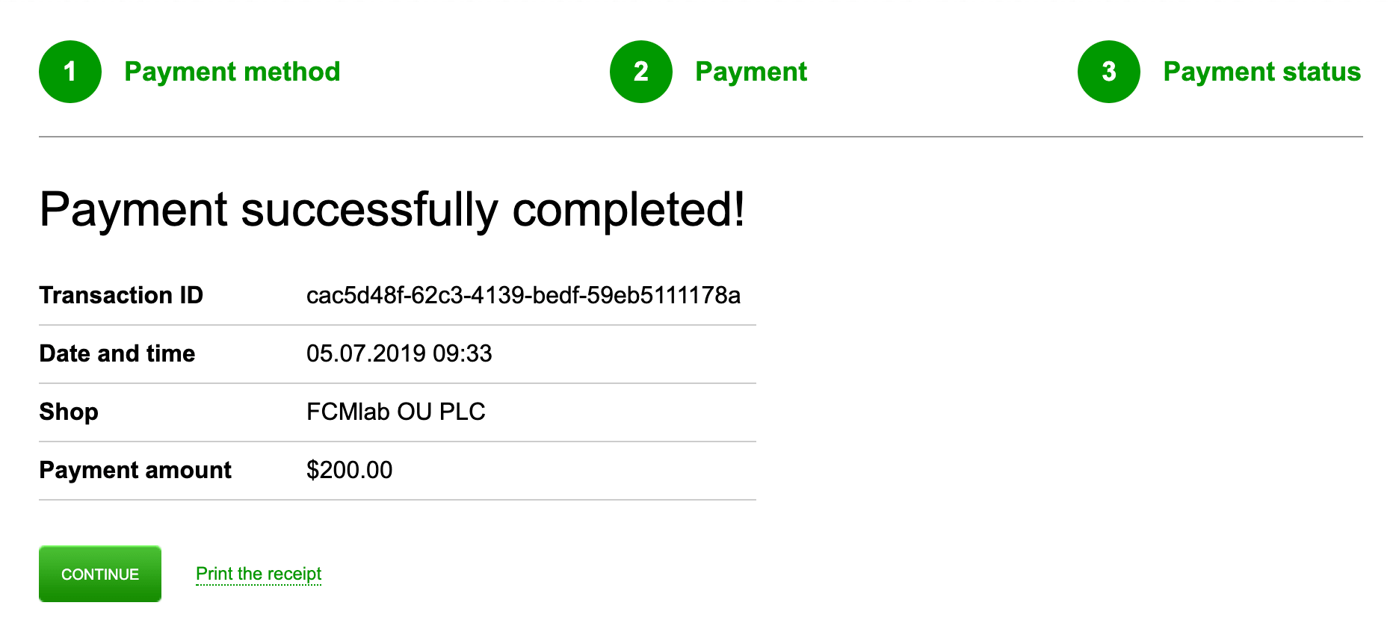Select the $200.00 payment amount value
This screenshot has height=638, width=1399.
(349, 470)
